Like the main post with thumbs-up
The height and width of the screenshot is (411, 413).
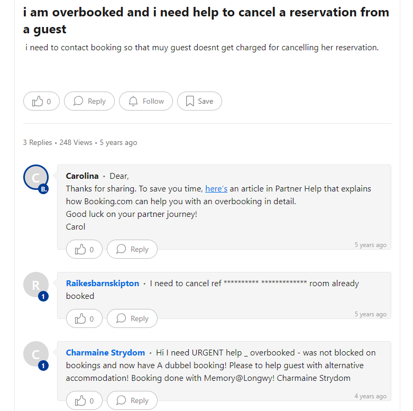click(41, 101)
